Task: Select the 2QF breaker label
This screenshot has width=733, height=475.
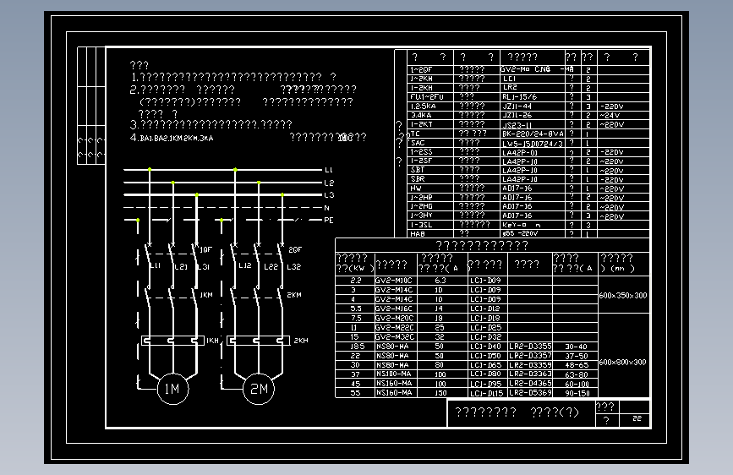Action: [x=295, y=249]
